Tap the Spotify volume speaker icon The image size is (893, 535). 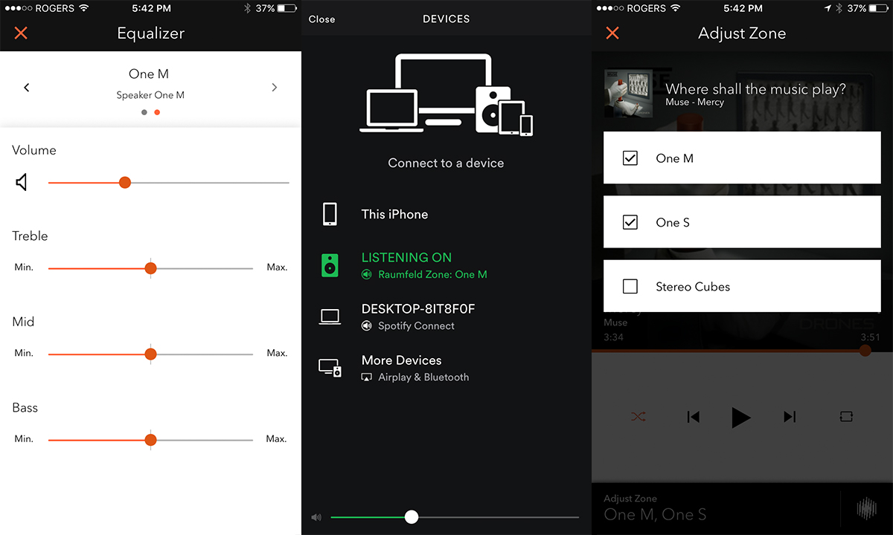point(317,517)
